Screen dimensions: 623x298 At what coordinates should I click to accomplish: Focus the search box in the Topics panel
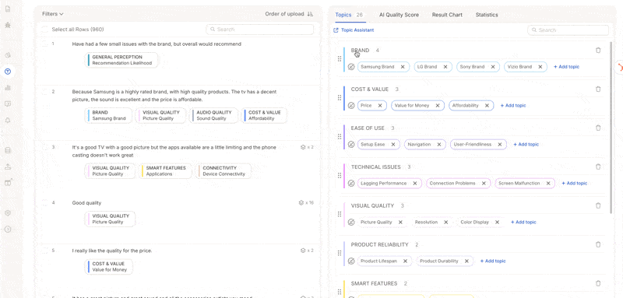[x=568, y=30]
